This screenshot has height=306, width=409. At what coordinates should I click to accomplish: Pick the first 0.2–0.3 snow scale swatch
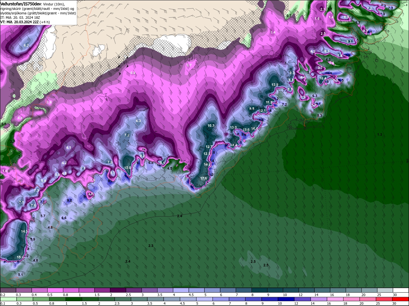tap(8, 290)
